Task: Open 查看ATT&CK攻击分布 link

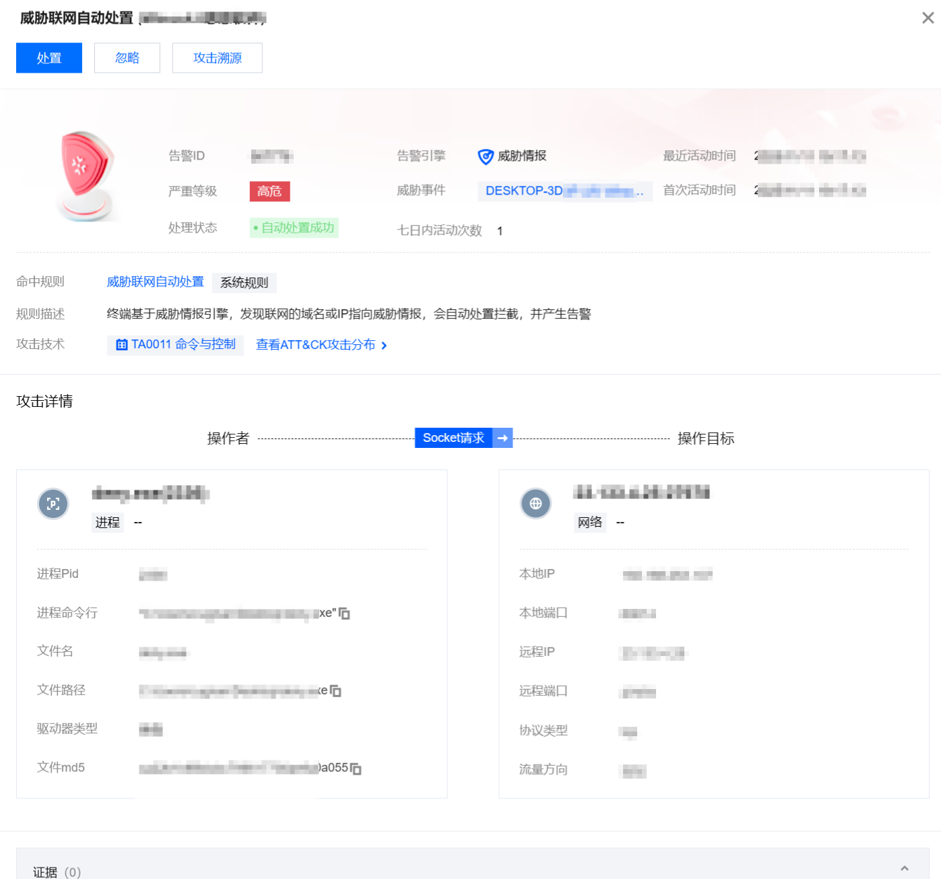Action: 315,345
